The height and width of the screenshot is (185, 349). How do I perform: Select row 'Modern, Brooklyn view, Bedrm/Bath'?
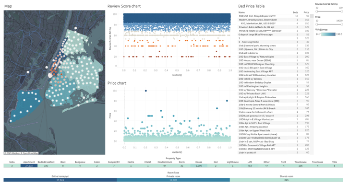point(274,20)
